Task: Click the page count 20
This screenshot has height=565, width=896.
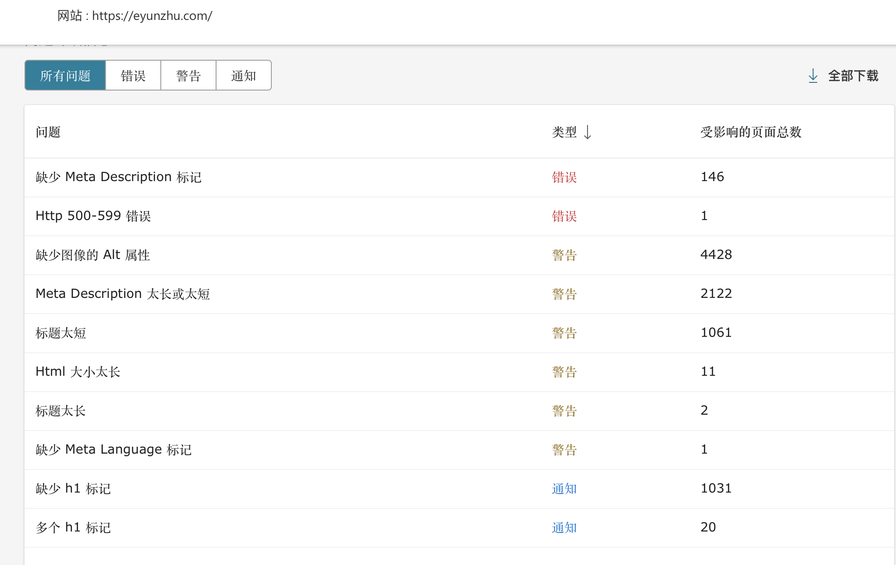Action: [x=708, y=527]
